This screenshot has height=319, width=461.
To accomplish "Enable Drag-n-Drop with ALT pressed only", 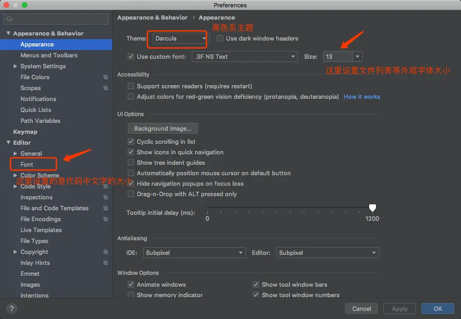I will click(x=131, y=194).
